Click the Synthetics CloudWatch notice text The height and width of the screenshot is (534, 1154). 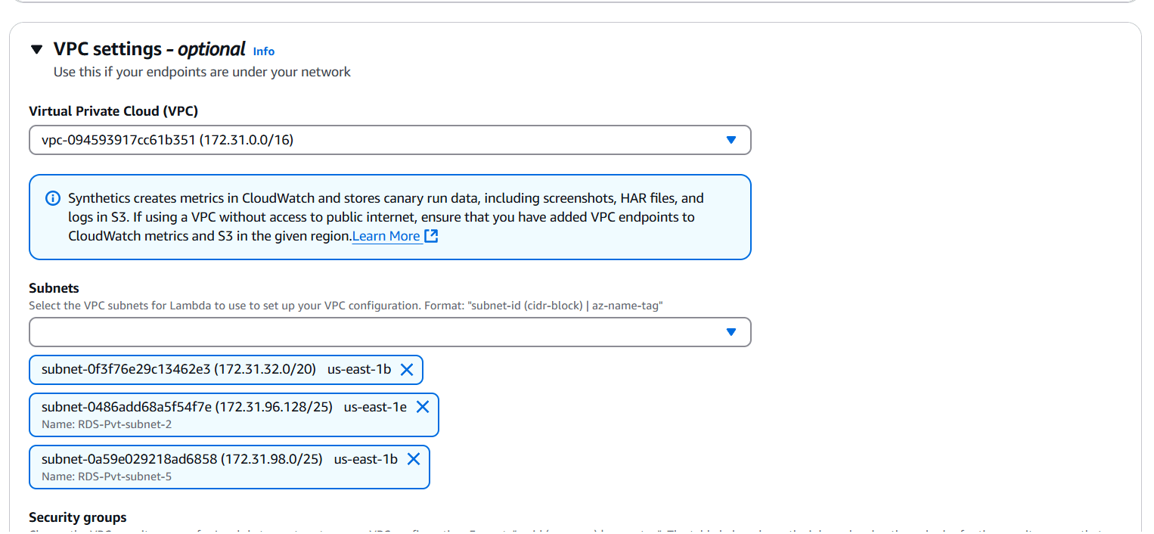click(x=386, y=217)
